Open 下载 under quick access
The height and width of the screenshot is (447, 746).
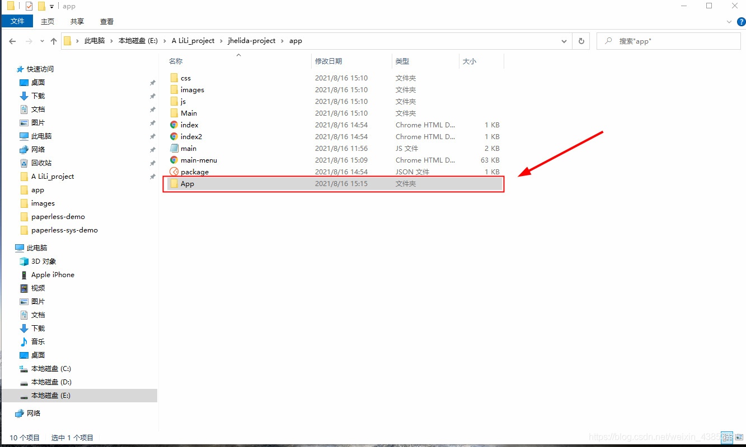click(38, 96)
